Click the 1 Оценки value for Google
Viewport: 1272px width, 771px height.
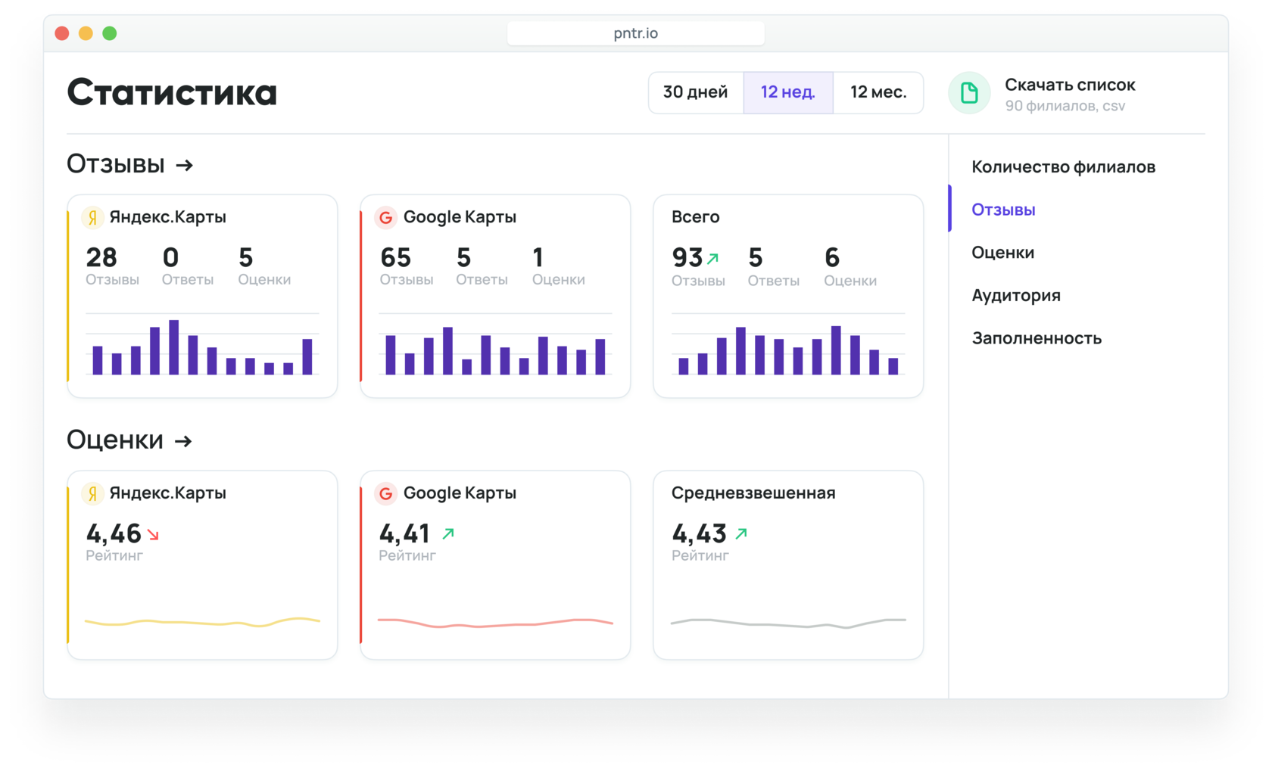point(538,258)
